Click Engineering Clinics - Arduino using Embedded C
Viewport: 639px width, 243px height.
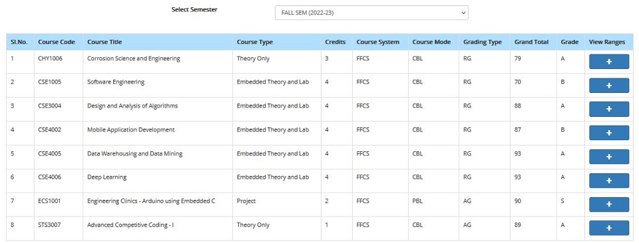151,201
